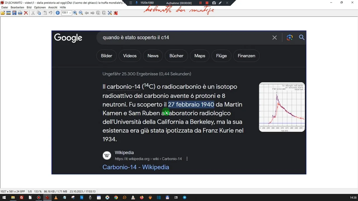Image resolution: width=358 pixels, height=201 pixels.
Task: Click the 1920x1080 resolution label
Action: point(147,3)
